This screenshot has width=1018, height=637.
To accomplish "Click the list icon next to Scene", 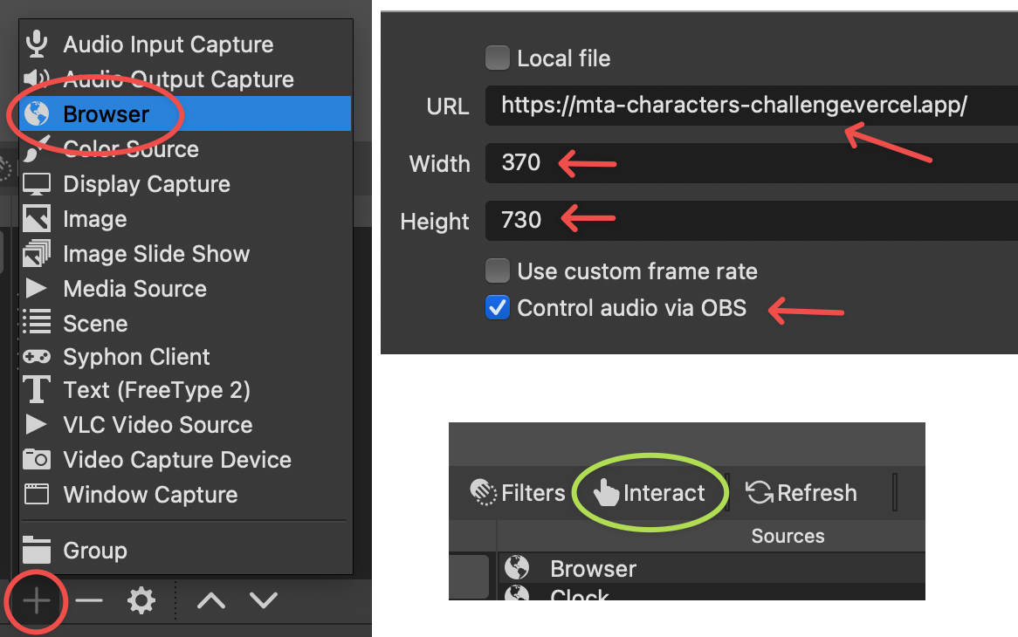I will click(37, 322).
